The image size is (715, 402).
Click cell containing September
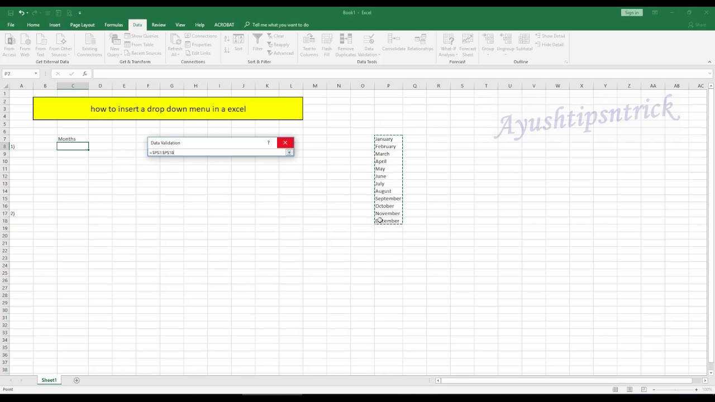coord(388,198)
